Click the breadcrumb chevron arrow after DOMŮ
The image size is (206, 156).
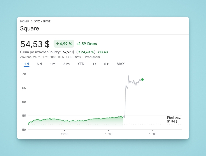pos(32,21)
